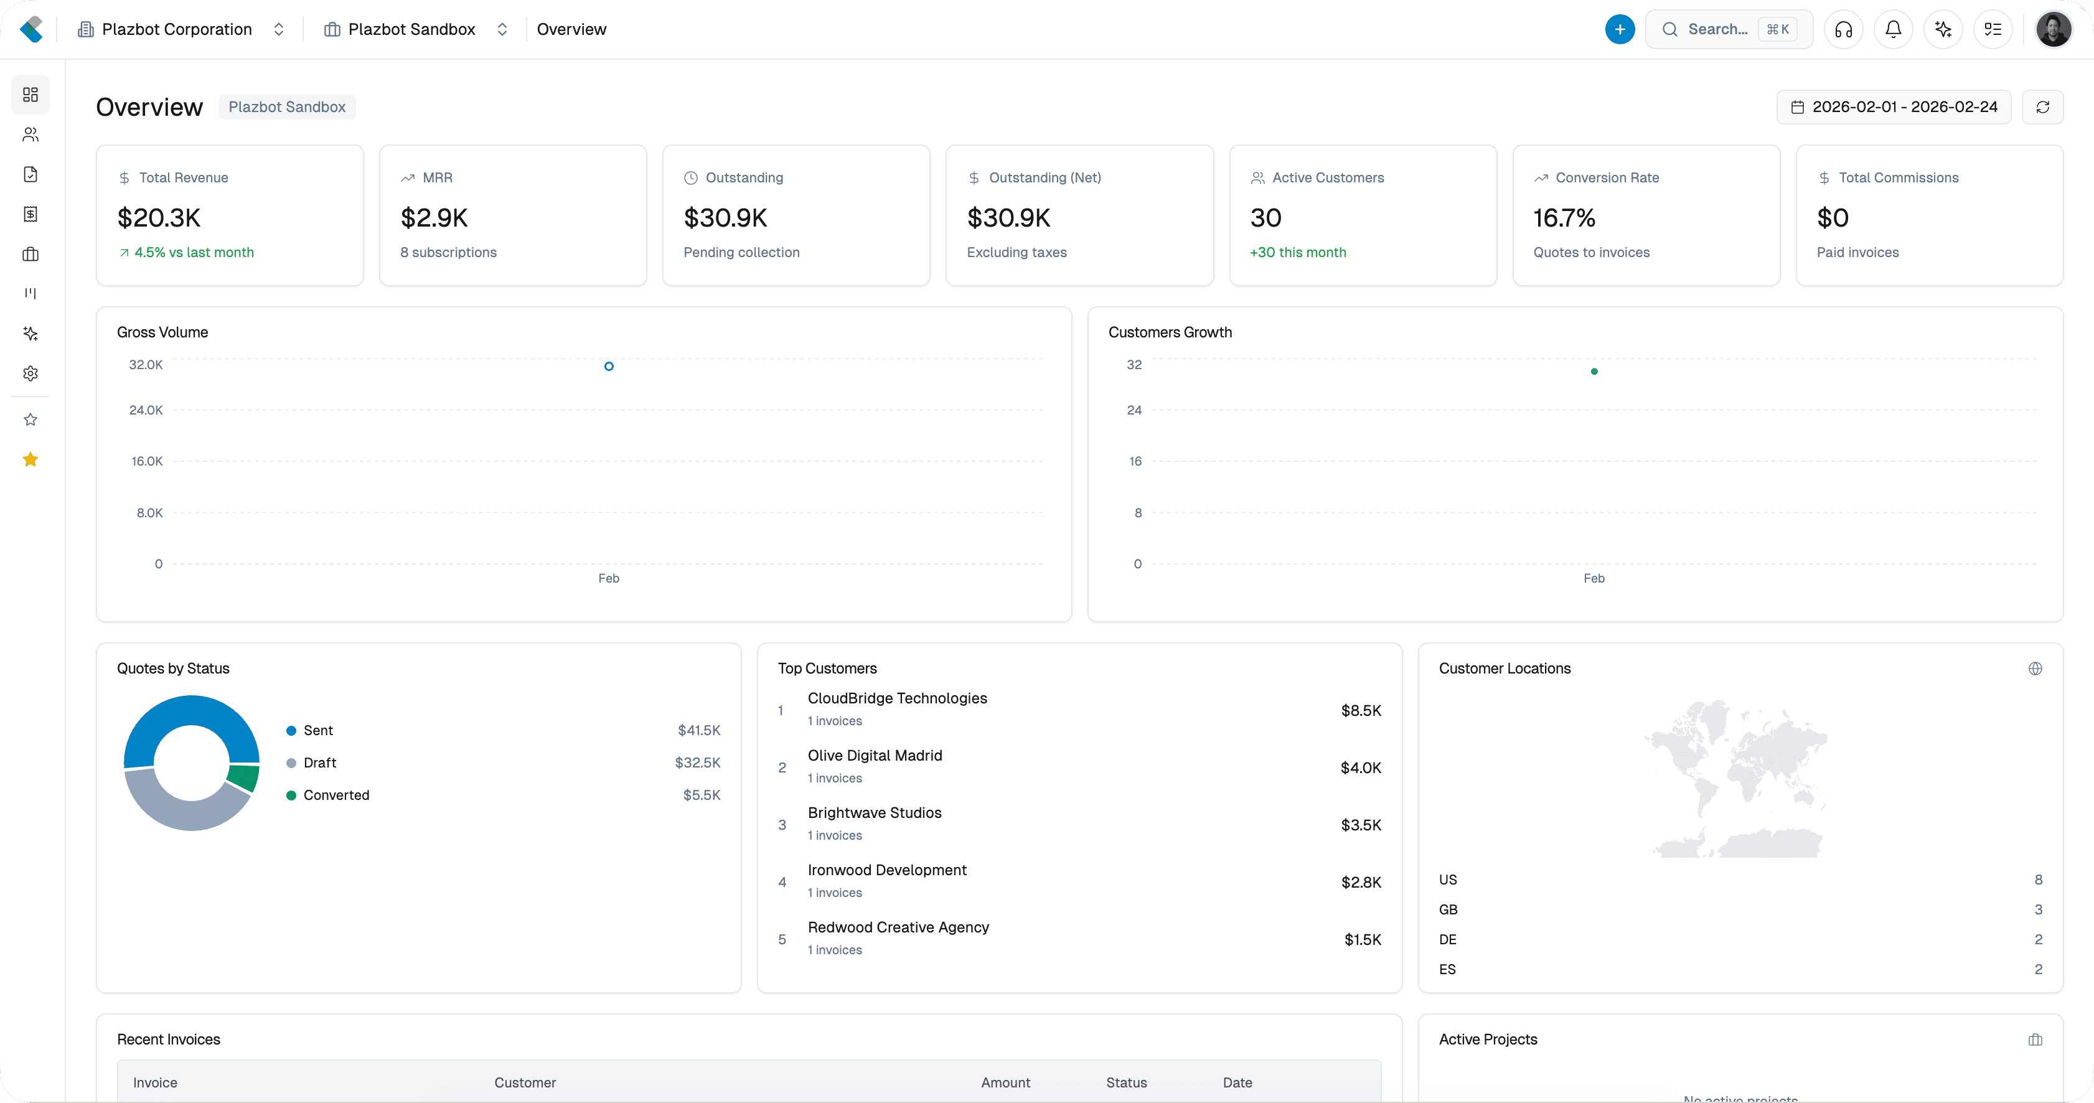Create something new with the blue plus button
The image size is (2094, 1103).
click(1619, 29)
